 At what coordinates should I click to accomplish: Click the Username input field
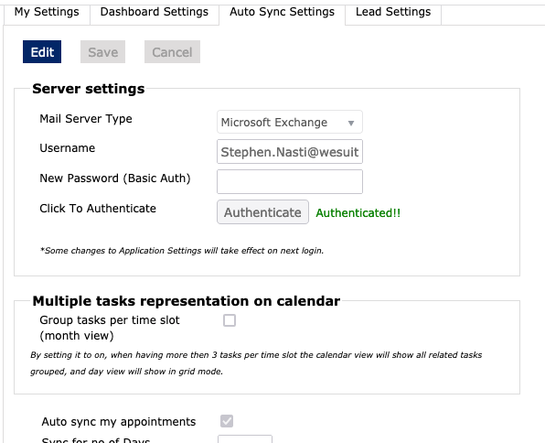[x=290, y=152]
